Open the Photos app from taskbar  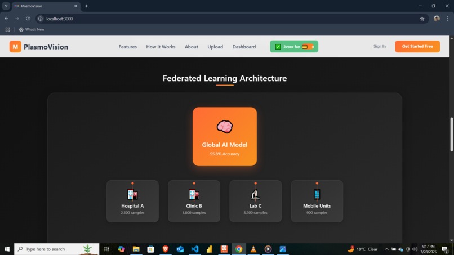coord(283,249)
